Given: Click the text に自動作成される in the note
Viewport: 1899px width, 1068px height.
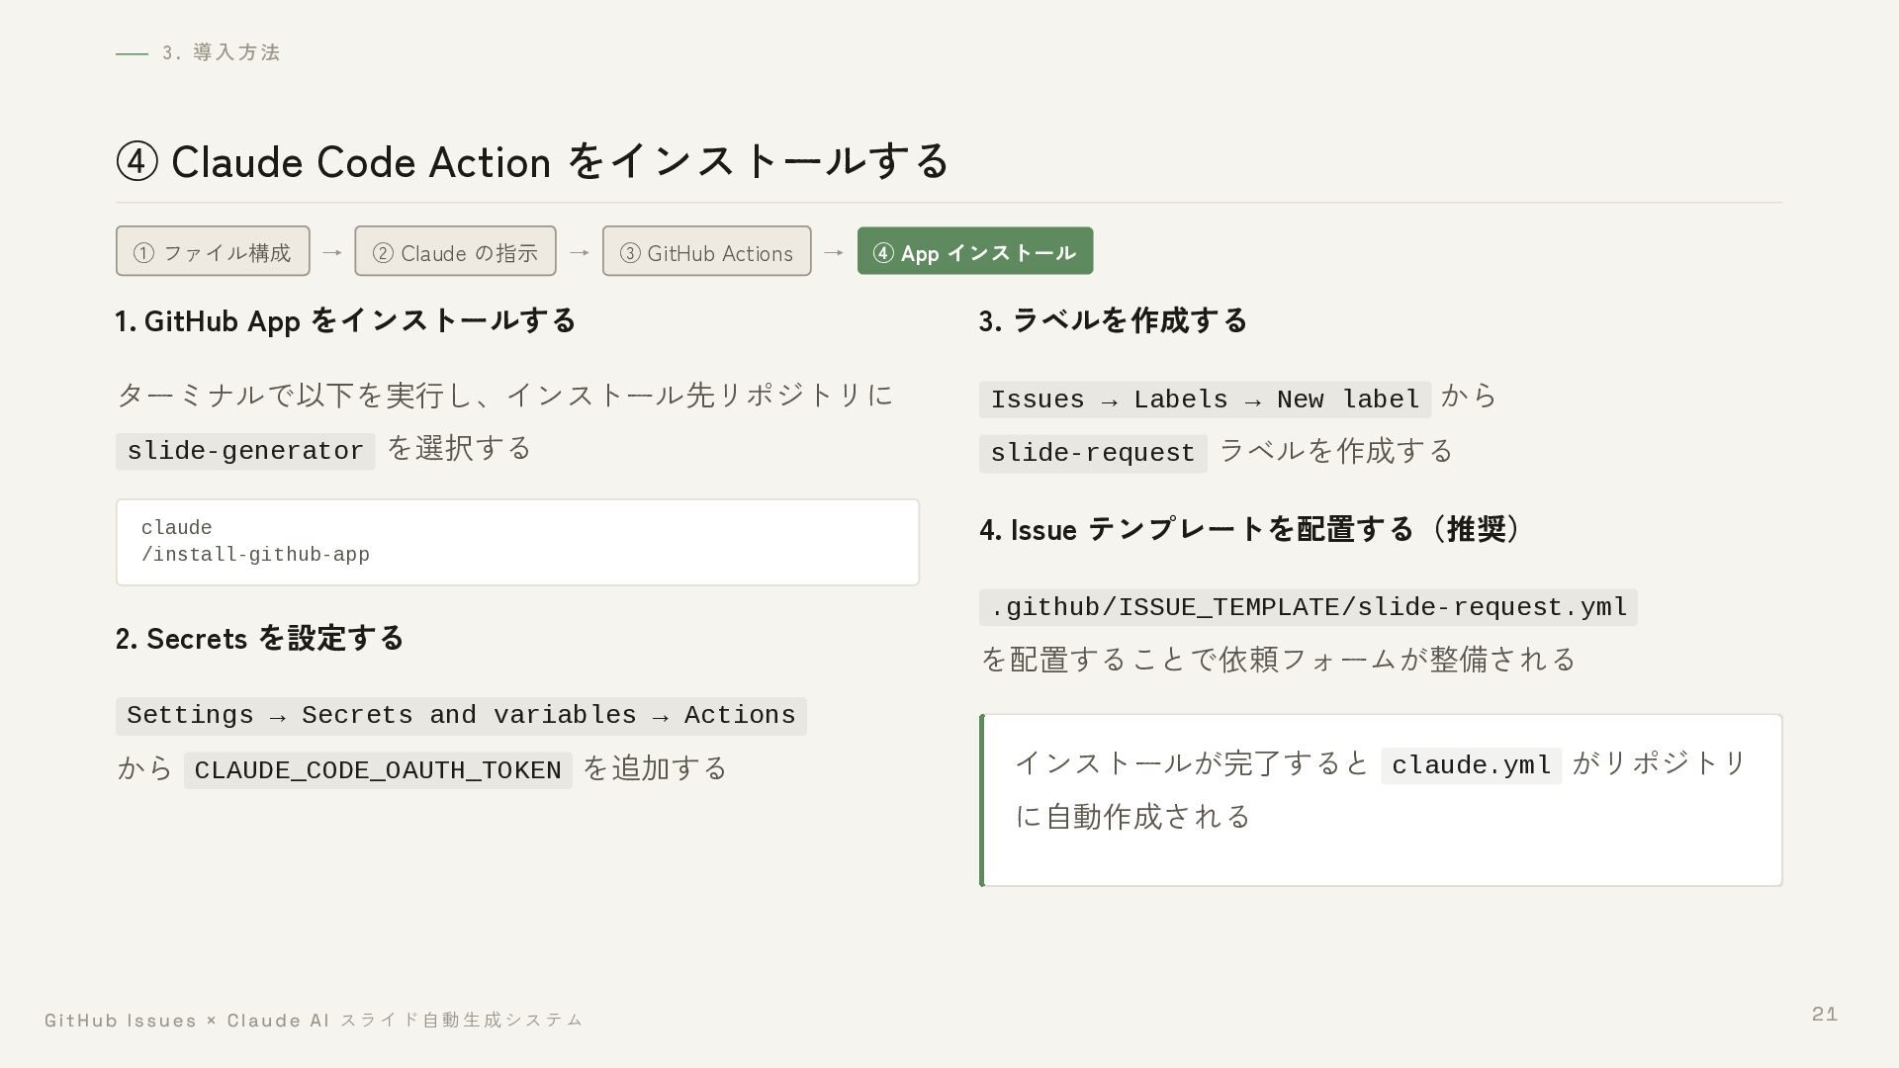Looking at the screenshot, I should pyautogui.click(x=1133, y=816).
